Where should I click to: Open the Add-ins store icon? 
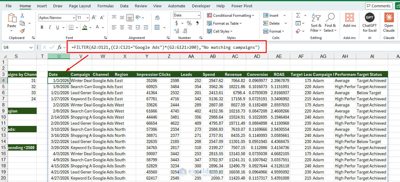point(349,17)
